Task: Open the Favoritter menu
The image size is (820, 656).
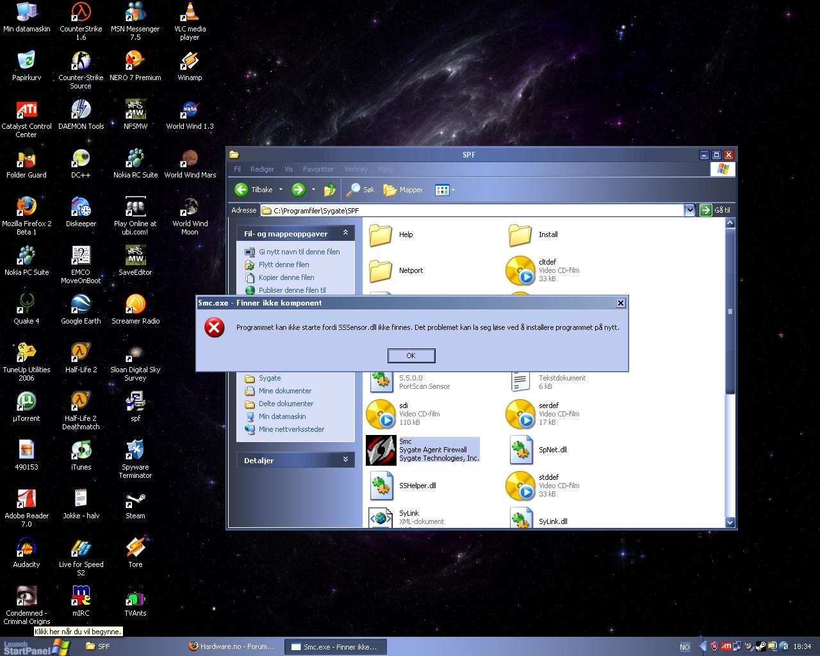Action: click(318, 169)
